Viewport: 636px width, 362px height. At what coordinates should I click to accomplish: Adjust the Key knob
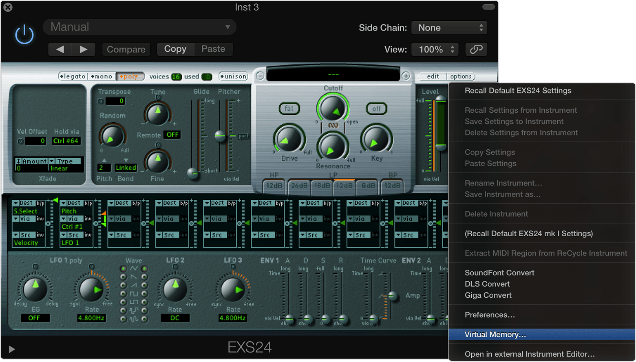click(x=376, y=140)
